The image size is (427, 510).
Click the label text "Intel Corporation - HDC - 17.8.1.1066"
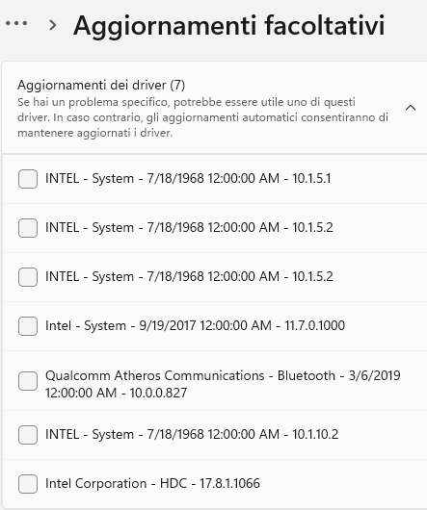pos(152,483)
